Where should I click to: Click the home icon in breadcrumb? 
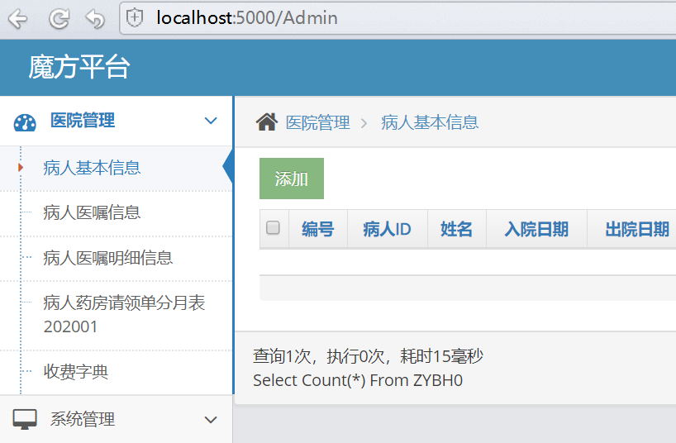[x=267, y=122]
